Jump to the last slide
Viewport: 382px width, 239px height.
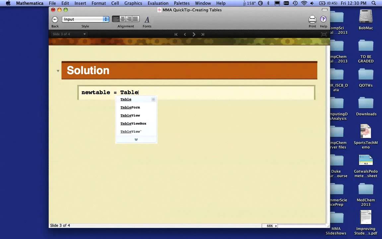[x=203, y=35]
